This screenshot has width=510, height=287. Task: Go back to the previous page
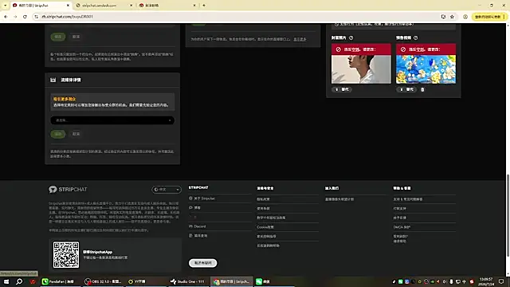pos(6,17)
